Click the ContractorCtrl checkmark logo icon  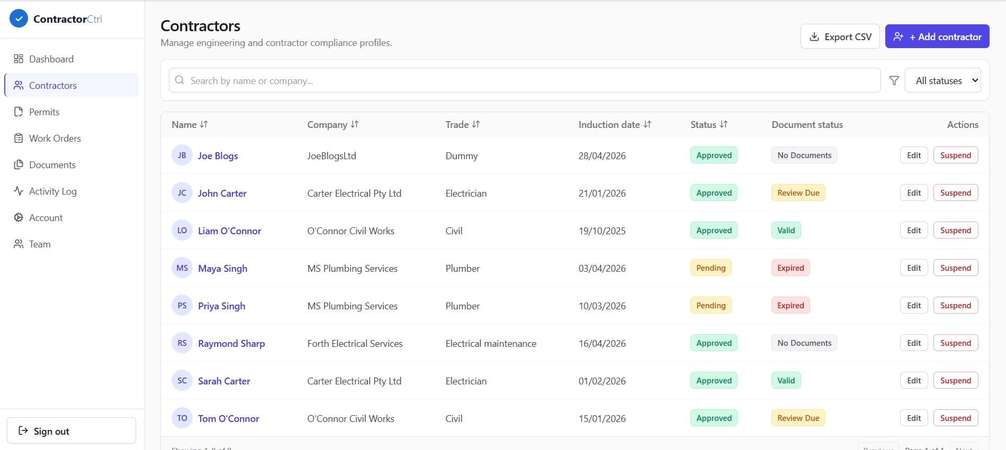click(x=19, y=19)
